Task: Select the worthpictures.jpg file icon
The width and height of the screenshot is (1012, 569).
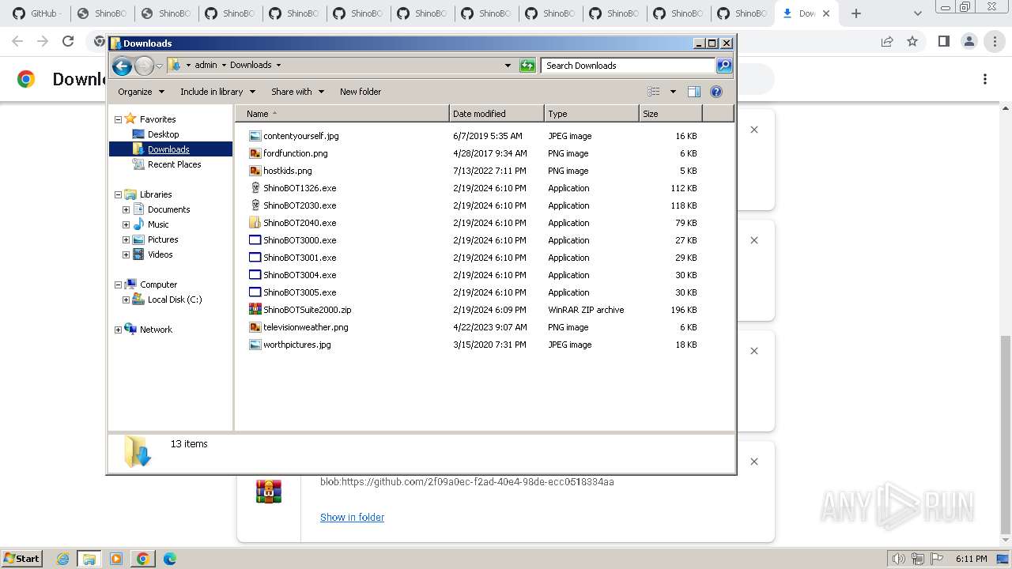Action: [255, 345]
